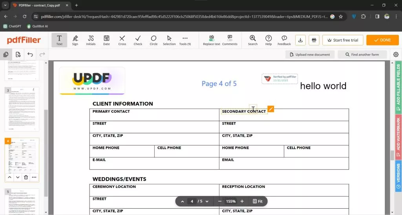
Task: Switch to PDFfiller contract_Copy.pdf browser tab
Action: click(x=40, y=5)
